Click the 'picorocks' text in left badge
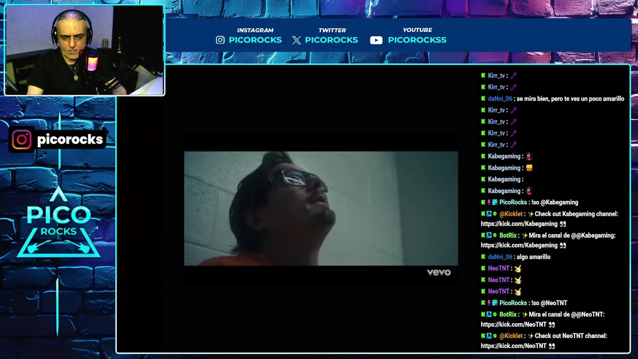The image size is (638, 359). point(70,140)
